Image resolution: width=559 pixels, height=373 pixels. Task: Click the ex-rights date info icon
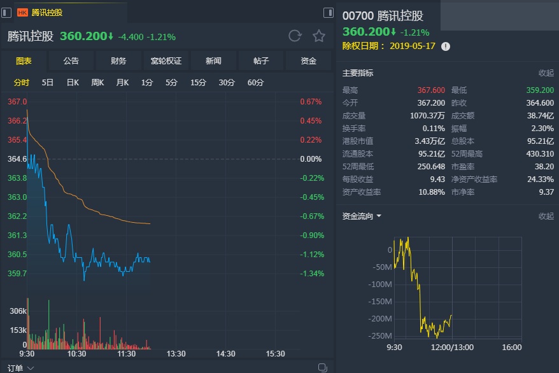pyautogui.click(x=446, y=46)
